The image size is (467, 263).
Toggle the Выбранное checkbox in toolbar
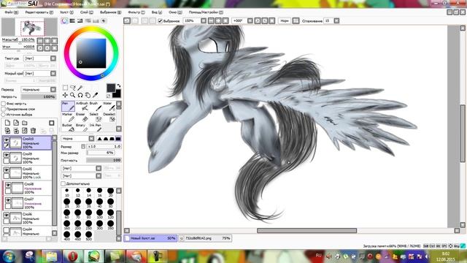click(161, 21)
